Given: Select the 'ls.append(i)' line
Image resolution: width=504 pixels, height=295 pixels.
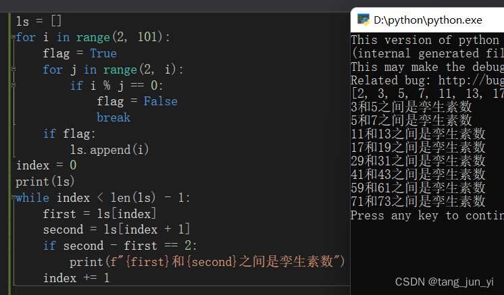Looking at the screenshot, I should pos(109,150).
